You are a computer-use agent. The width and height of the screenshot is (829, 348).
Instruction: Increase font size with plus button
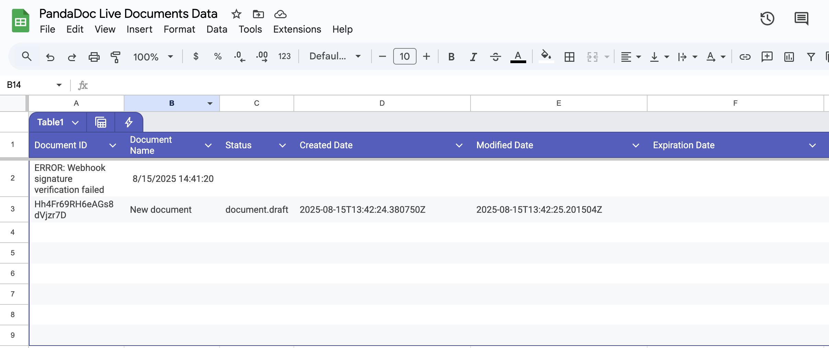pyautogui.click(x=427, y=56)
